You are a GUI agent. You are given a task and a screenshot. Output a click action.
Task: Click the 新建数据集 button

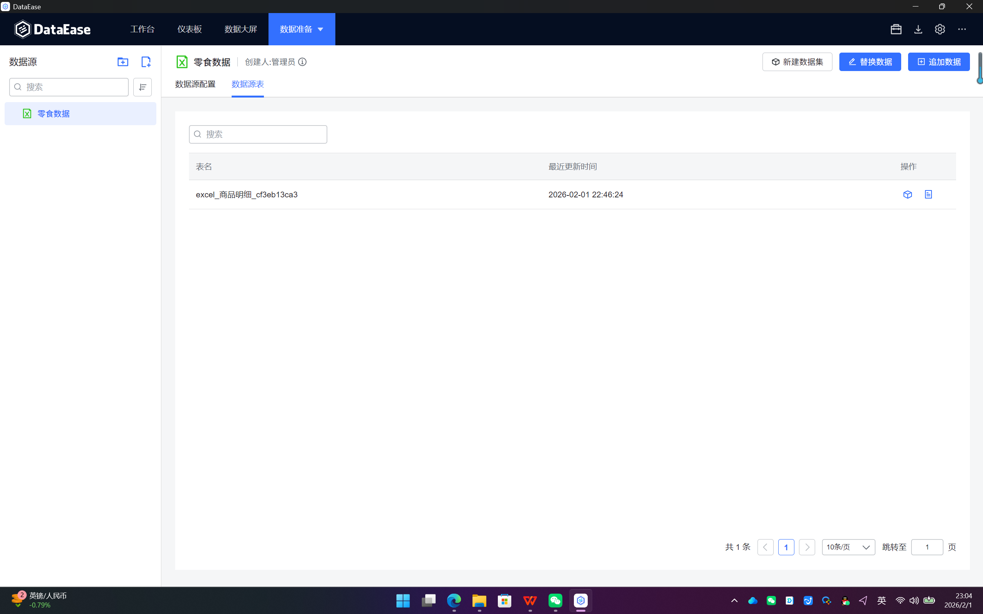797,62
